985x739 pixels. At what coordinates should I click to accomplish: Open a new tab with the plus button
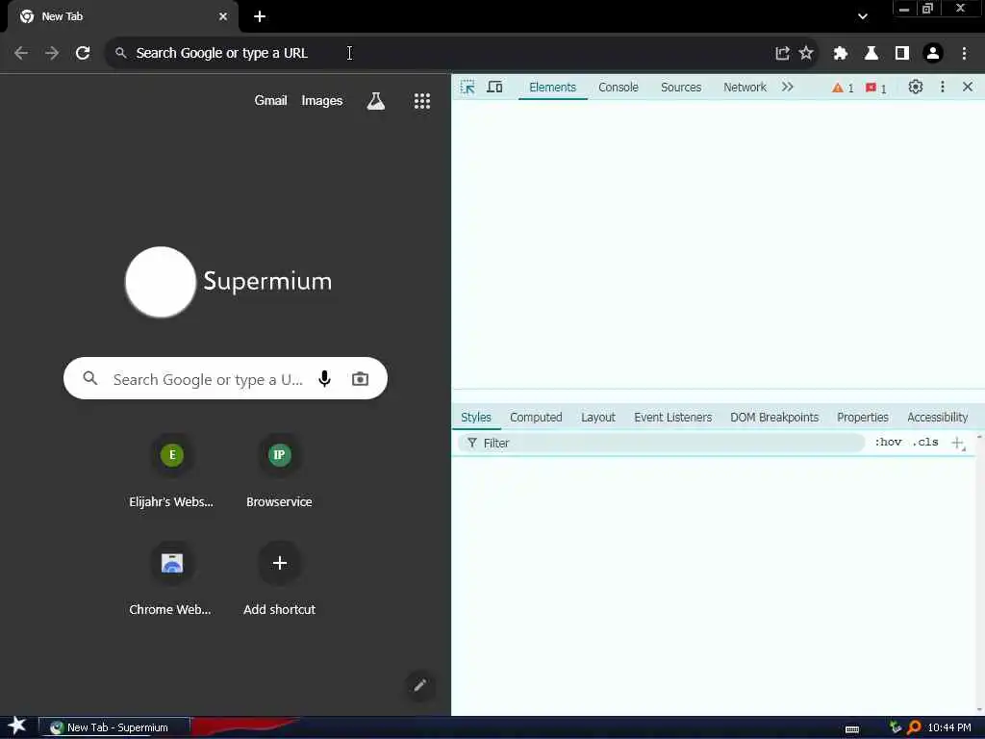(x=260, y=16)
